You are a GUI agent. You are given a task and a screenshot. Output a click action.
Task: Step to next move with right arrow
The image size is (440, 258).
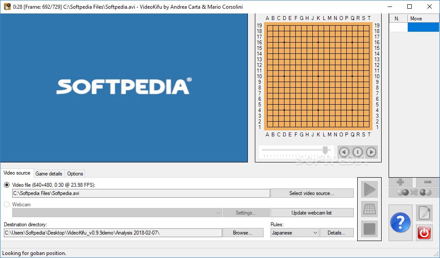pos(371,152)
